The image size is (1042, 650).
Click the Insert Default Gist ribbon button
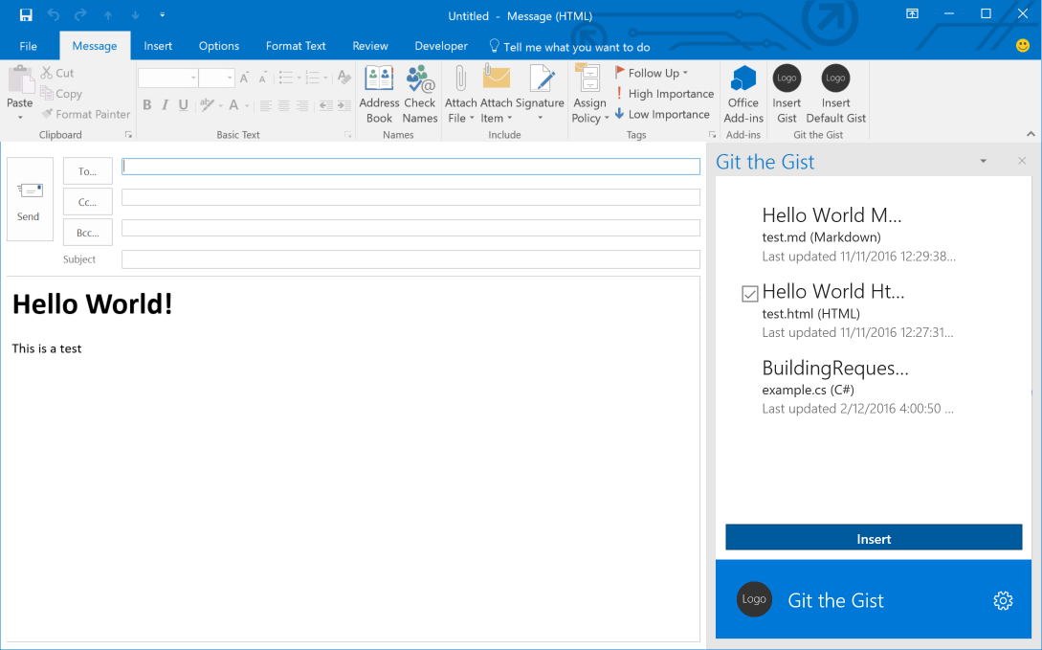pyautogui.click(x=835, y=95)
